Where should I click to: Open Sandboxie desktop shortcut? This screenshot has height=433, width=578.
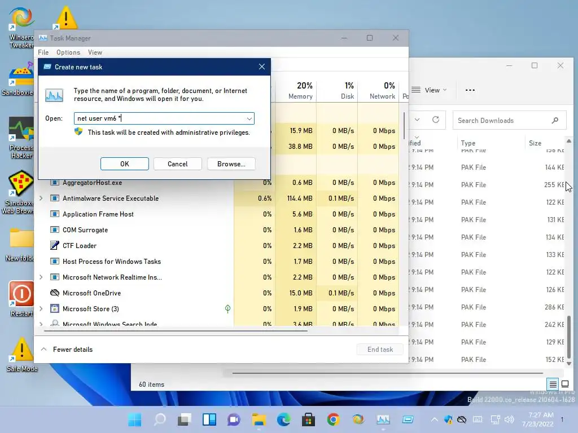point(17,79)
